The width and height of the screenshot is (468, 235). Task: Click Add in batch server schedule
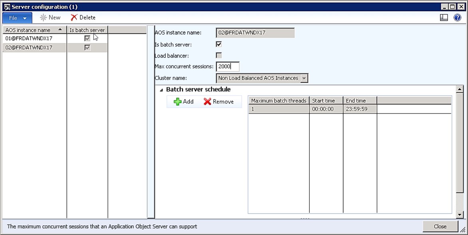pyautogui.click(x=184, y=102)
